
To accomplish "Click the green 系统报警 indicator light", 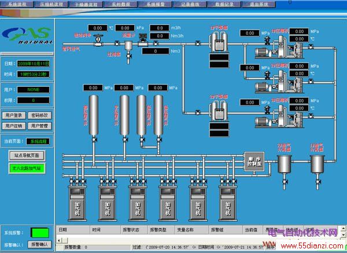I will click(39, 233).
